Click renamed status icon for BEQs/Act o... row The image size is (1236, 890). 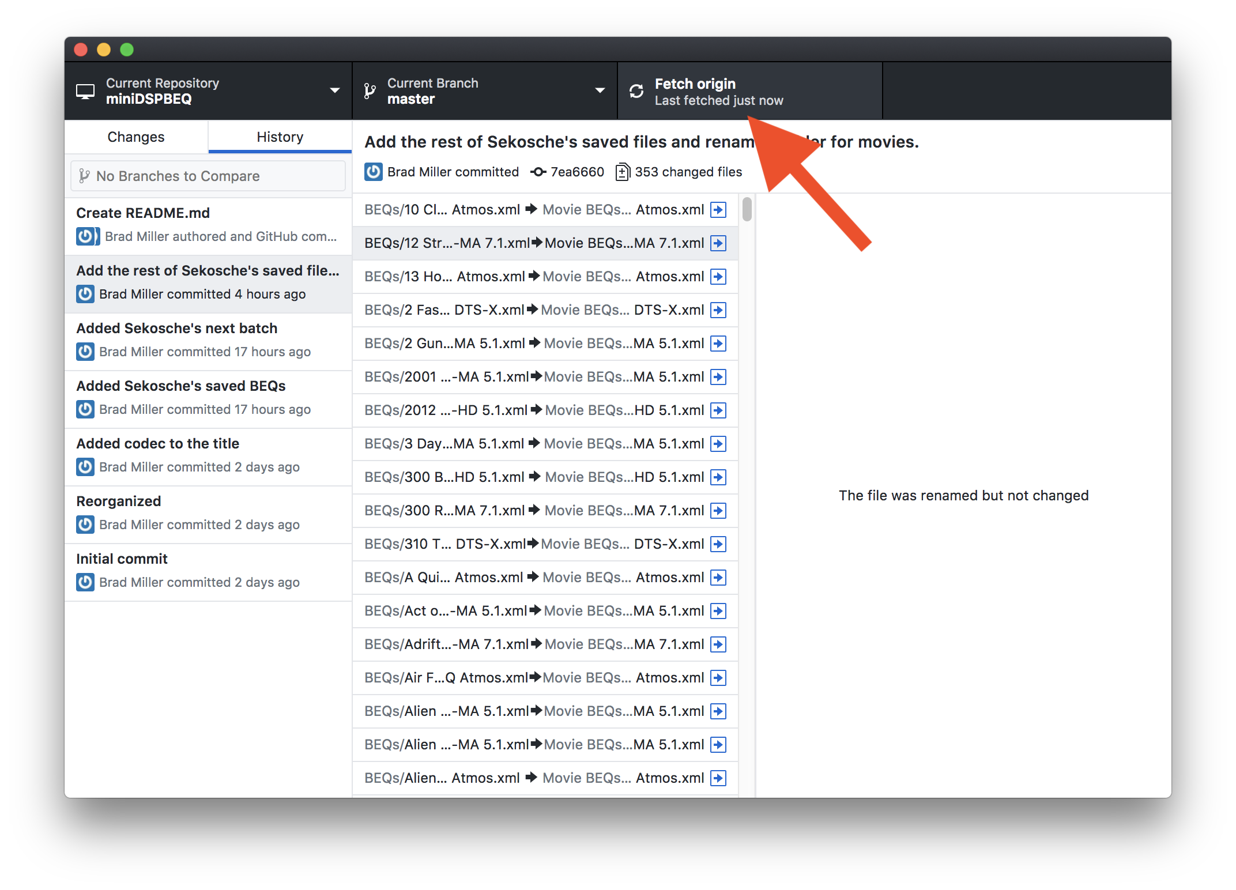[718, 611]
